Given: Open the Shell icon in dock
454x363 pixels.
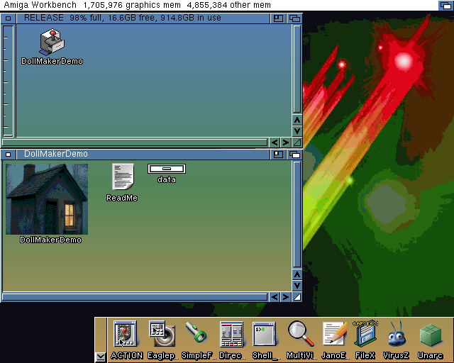Looking at the screenshot, I should [x=264, y=334].
